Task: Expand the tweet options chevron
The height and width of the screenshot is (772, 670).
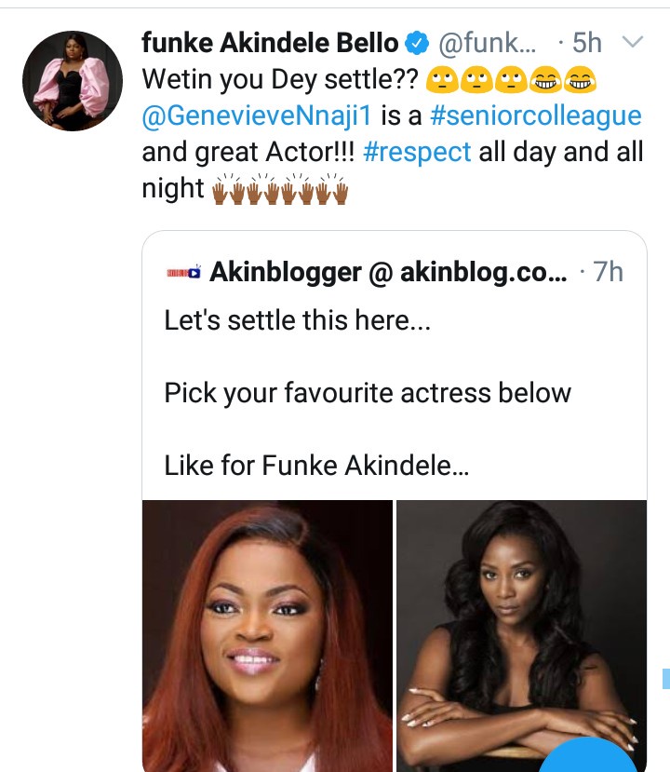Action: point(632,43)
